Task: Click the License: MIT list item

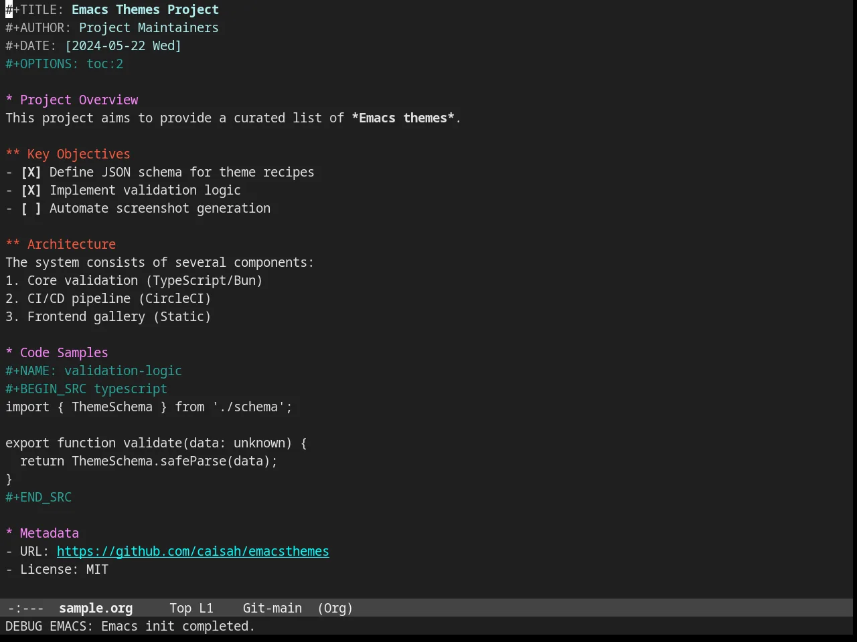Action: 57,569
